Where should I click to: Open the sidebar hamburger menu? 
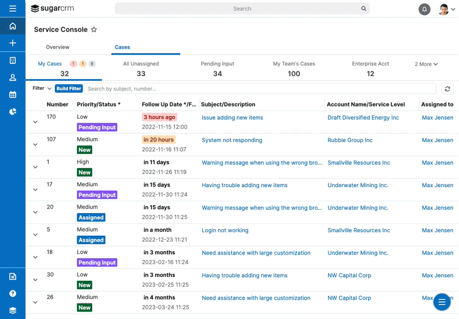pyautogui.click(x=13, y=8)
